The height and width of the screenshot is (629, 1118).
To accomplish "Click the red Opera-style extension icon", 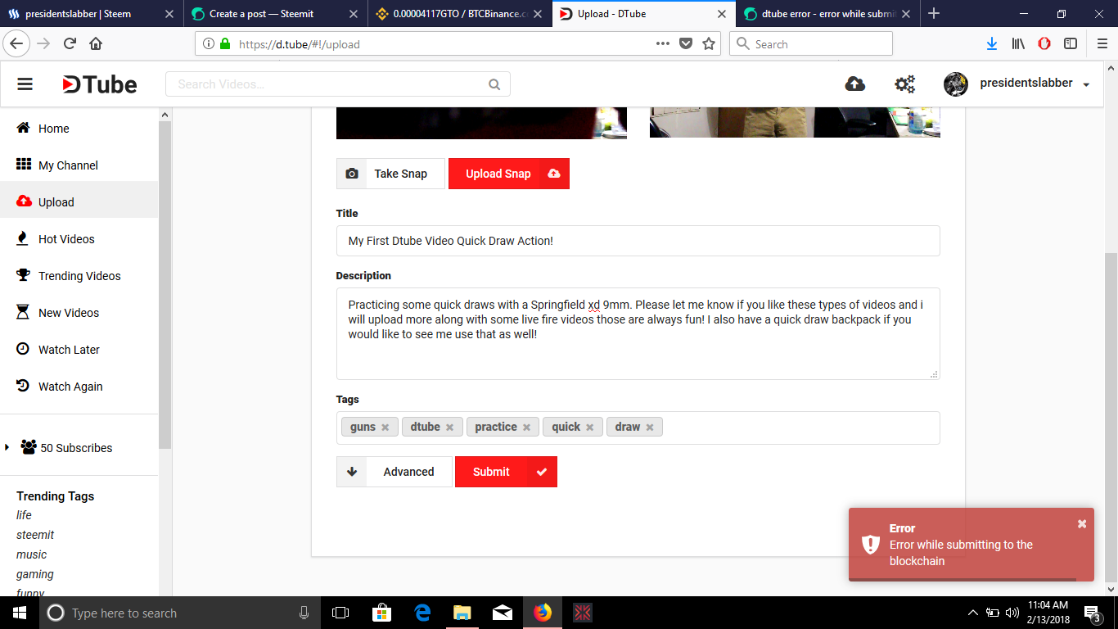I will point(1044,44).
